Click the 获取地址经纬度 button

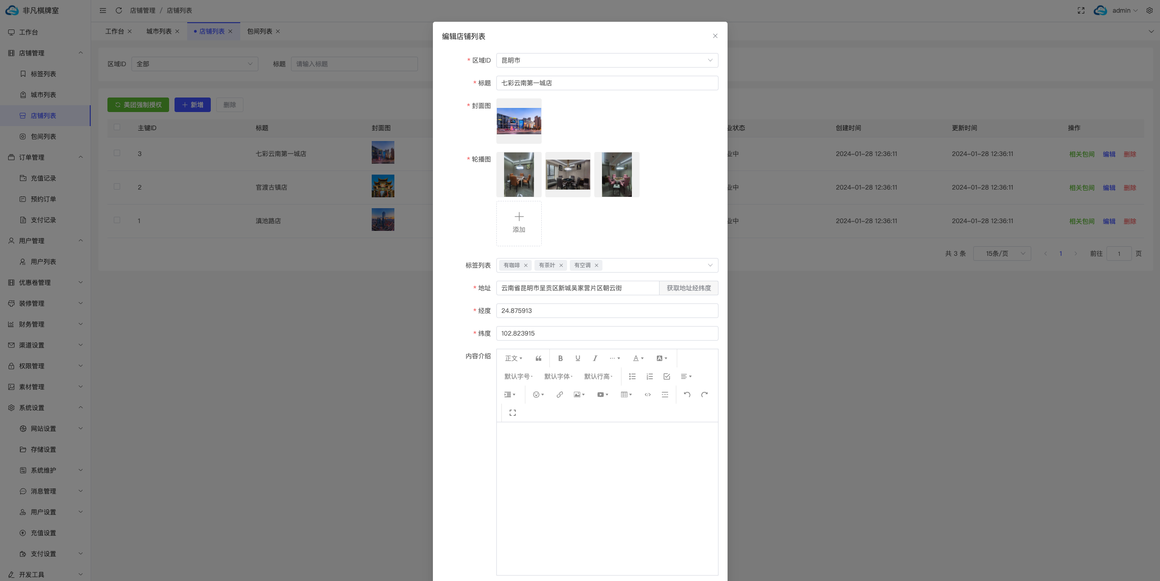[689, 288]
